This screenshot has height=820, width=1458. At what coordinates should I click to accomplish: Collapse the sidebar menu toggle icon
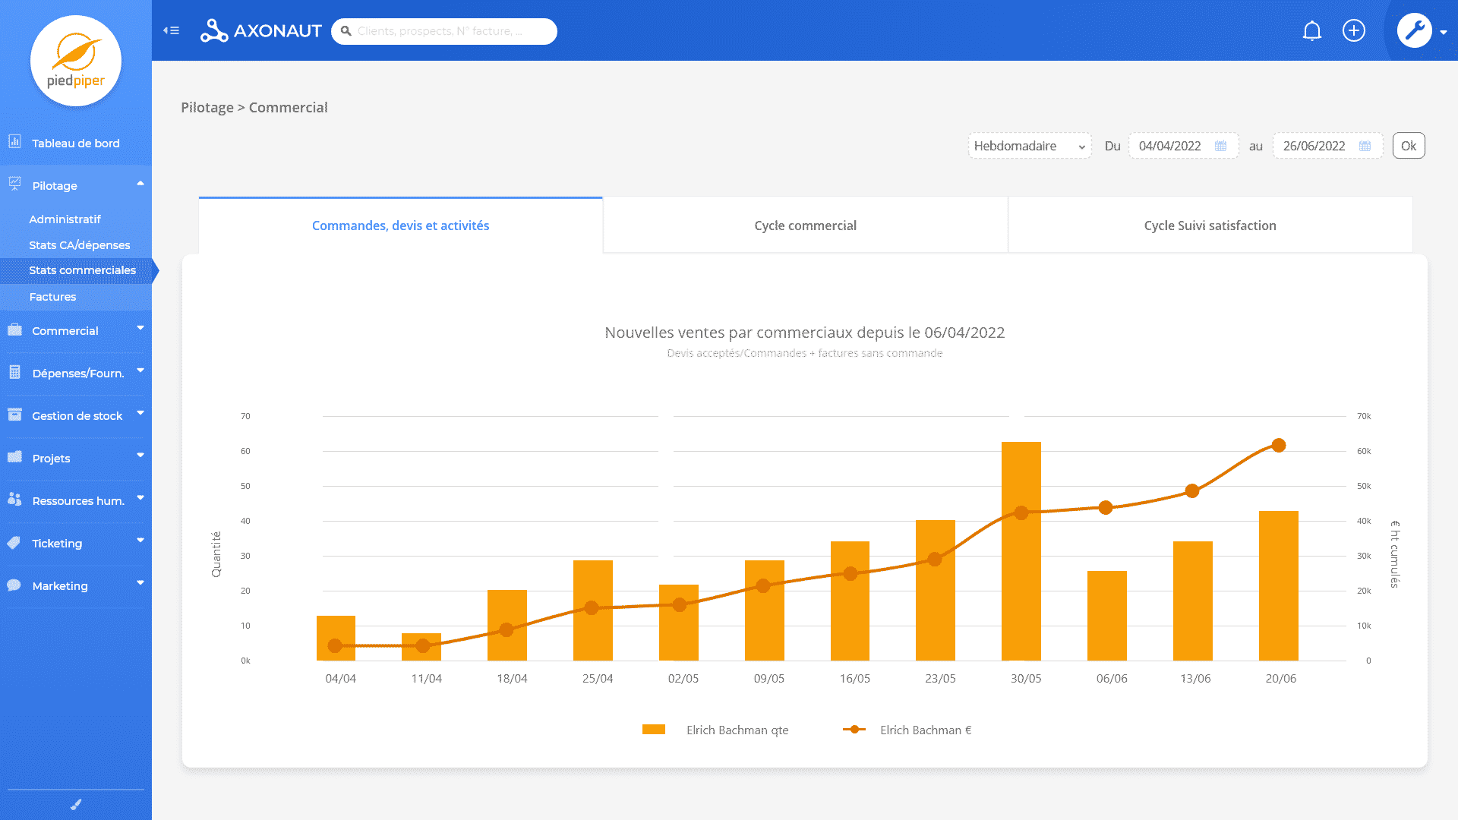171,30
